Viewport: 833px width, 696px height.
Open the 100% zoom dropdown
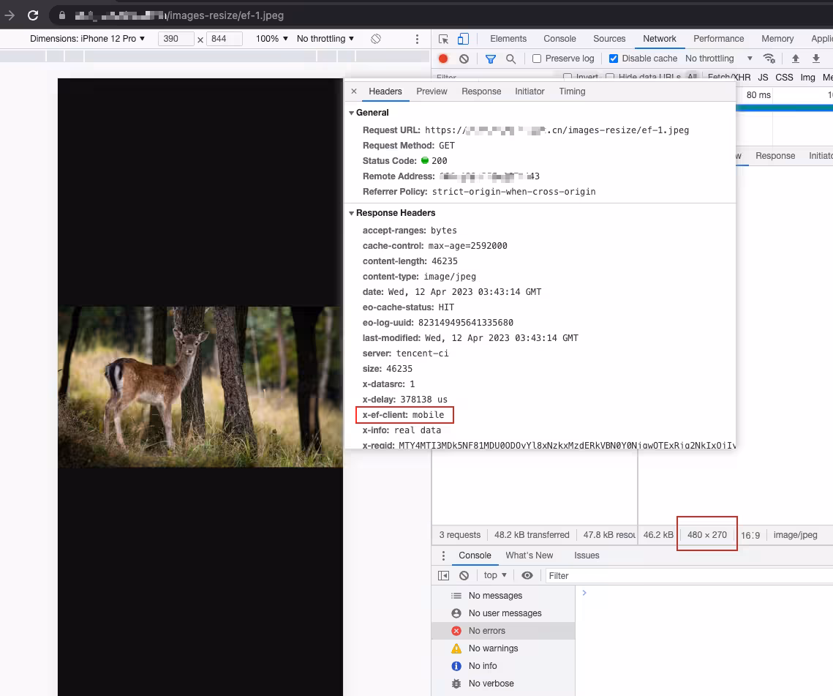click(x=271, y=39)
